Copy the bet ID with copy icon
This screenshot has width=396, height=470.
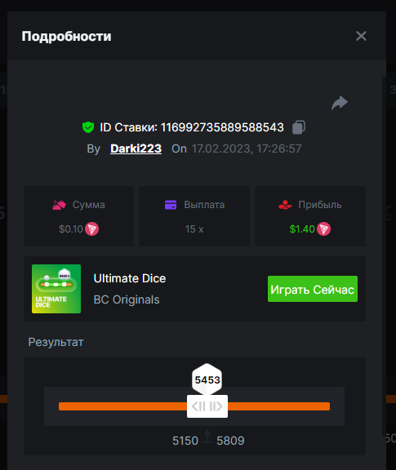click(299, 127)
